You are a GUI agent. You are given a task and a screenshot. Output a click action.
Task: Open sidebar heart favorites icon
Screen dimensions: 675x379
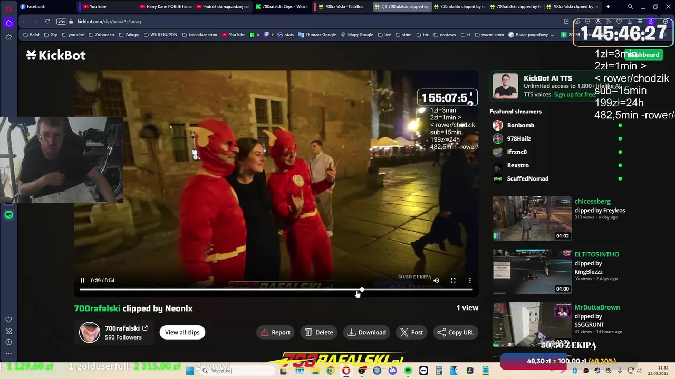[x=8, y=320]
